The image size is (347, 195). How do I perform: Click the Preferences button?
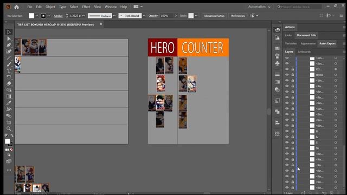point(237,16)
